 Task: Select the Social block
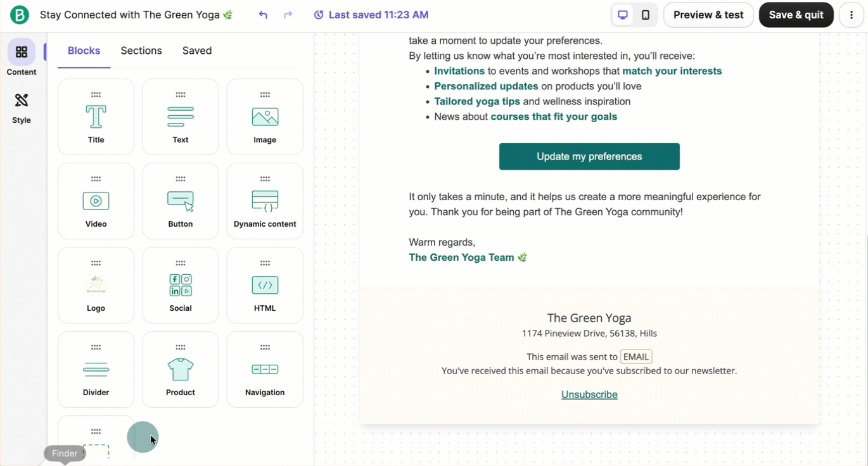(x=181, y=285)
